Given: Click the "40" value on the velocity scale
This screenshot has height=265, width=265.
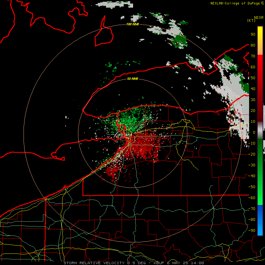Looking at the screenshot, I should coord(253,89).
